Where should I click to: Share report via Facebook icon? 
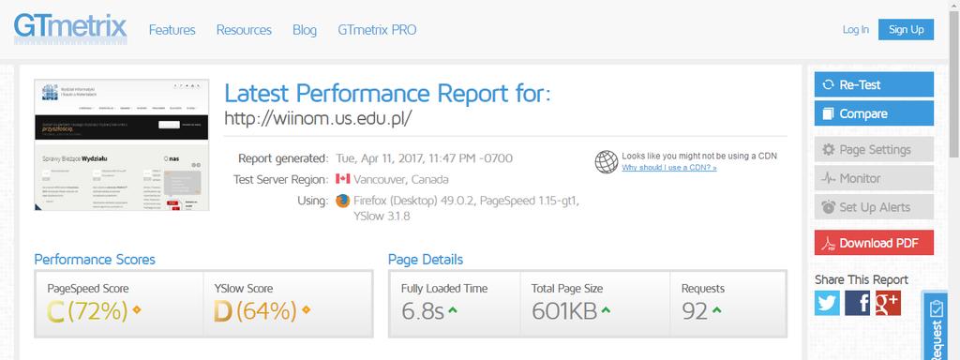click(857, 303)
